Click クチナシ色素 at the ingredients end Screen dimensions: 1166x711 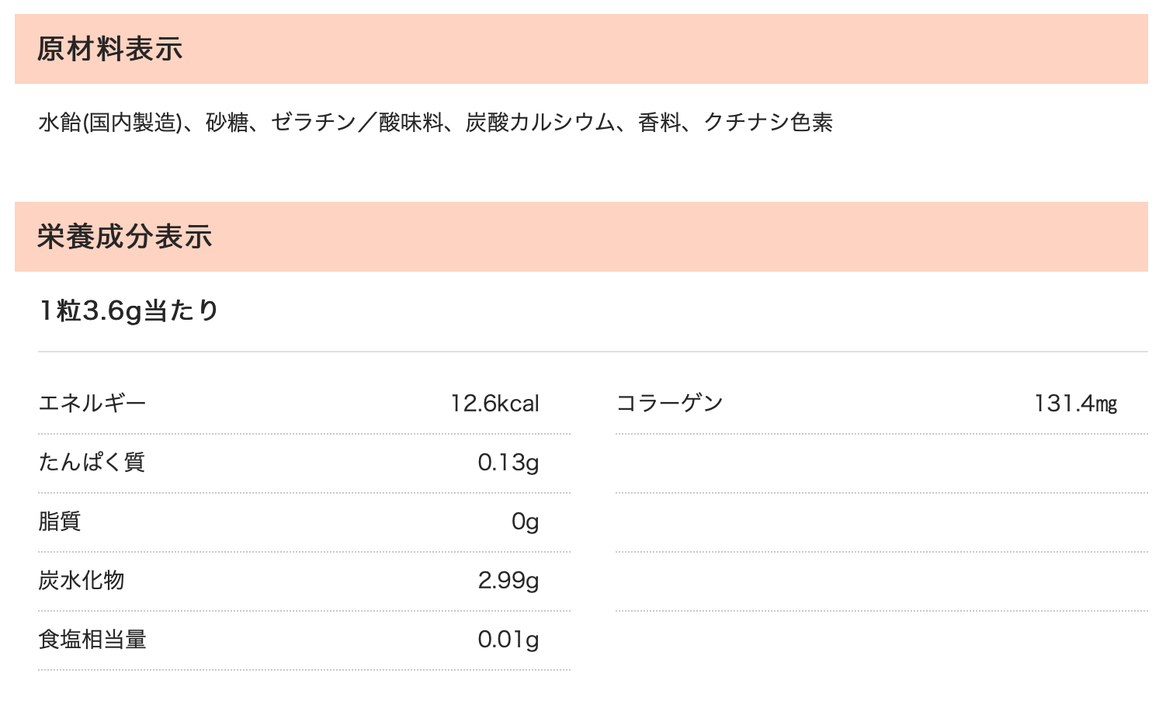(768, 123)
